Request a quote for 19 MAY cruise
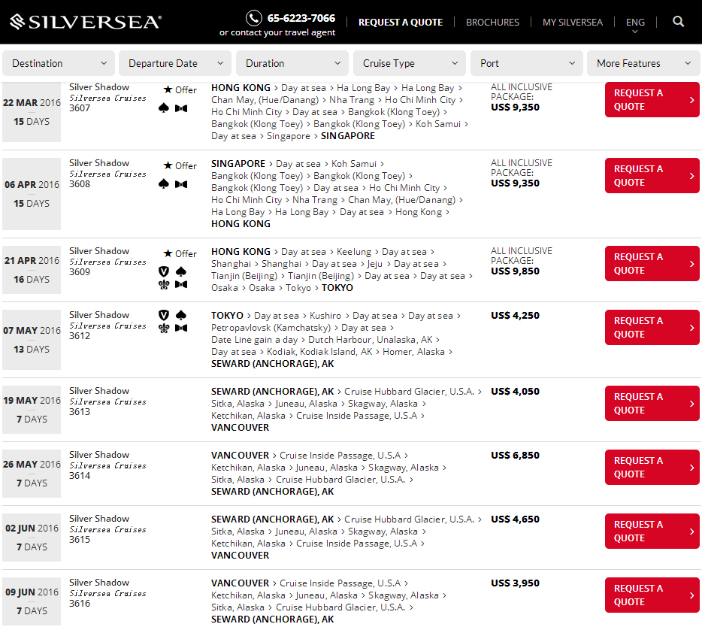This screenshot has height=630, width=702. click(x=652, y=404)
